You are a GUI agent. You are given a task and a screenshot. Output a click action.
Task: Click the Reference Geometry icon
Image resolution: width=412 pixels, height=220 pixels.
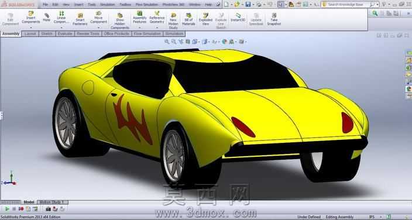[157, 13]
